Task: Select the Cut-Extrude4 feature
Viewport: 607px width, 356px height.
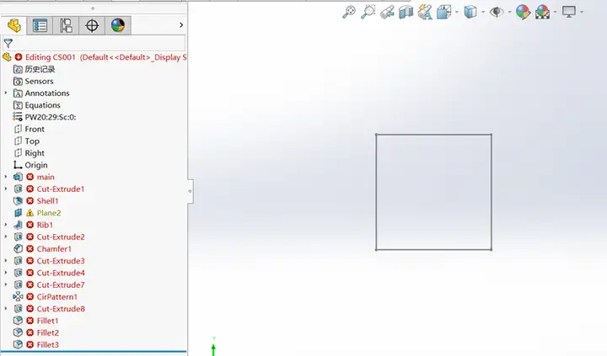Action: tap(61, 273)
